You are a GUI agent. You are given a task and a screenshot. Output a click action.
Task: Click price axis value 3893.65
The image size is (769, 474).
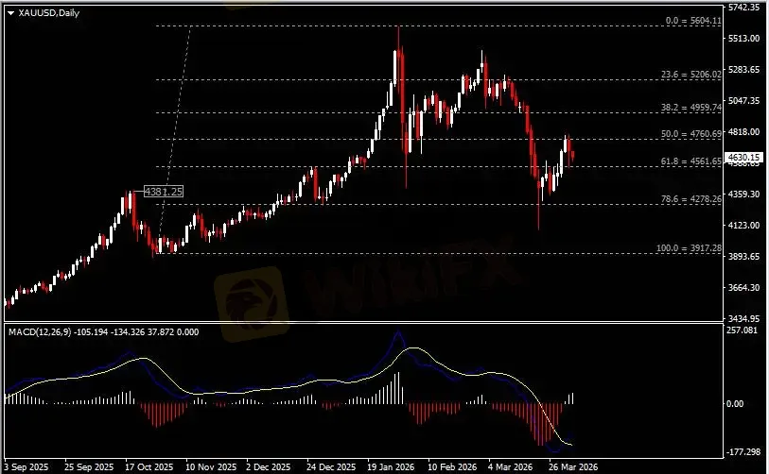point(744,256)
